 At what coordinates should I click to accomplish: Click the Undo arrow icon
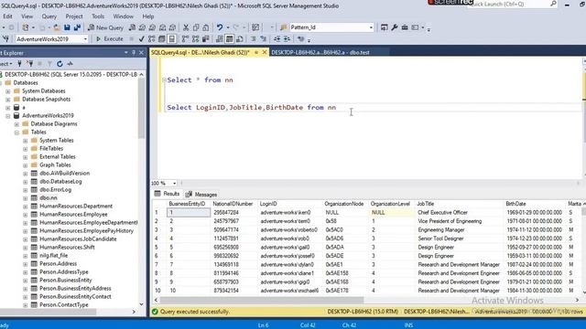pyautogui.click(x=220, y=27)
